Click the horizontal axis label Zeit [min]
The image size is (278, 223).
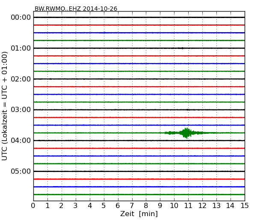coord(139,214)
